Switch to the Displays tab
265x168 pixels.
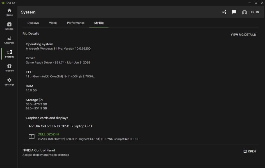pyautogui.click(x=33, y=23)
